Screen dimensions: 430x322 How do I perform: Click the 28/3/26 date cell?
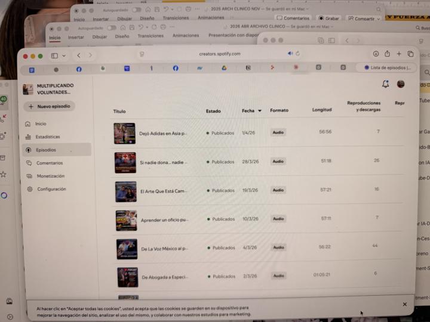coord(250,162)
